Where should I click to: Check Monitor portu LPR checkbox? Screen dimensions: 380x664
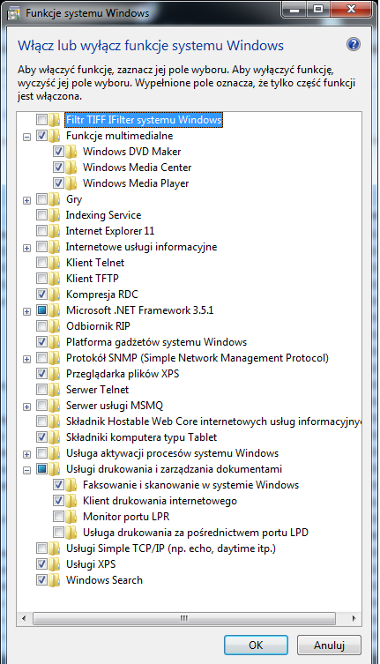click(x=58, y=517)
